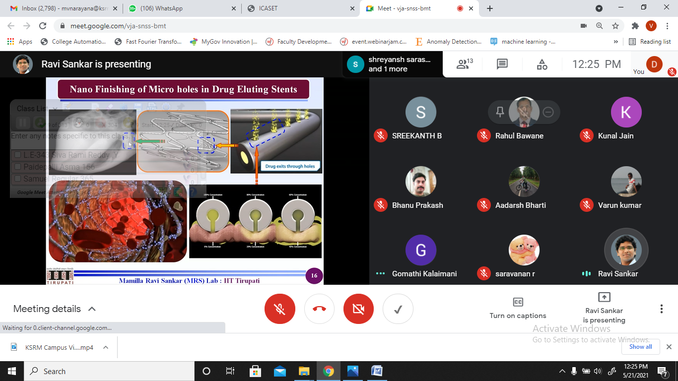
Task: Open Chrome profile V avatar
Action: (651, 26)
